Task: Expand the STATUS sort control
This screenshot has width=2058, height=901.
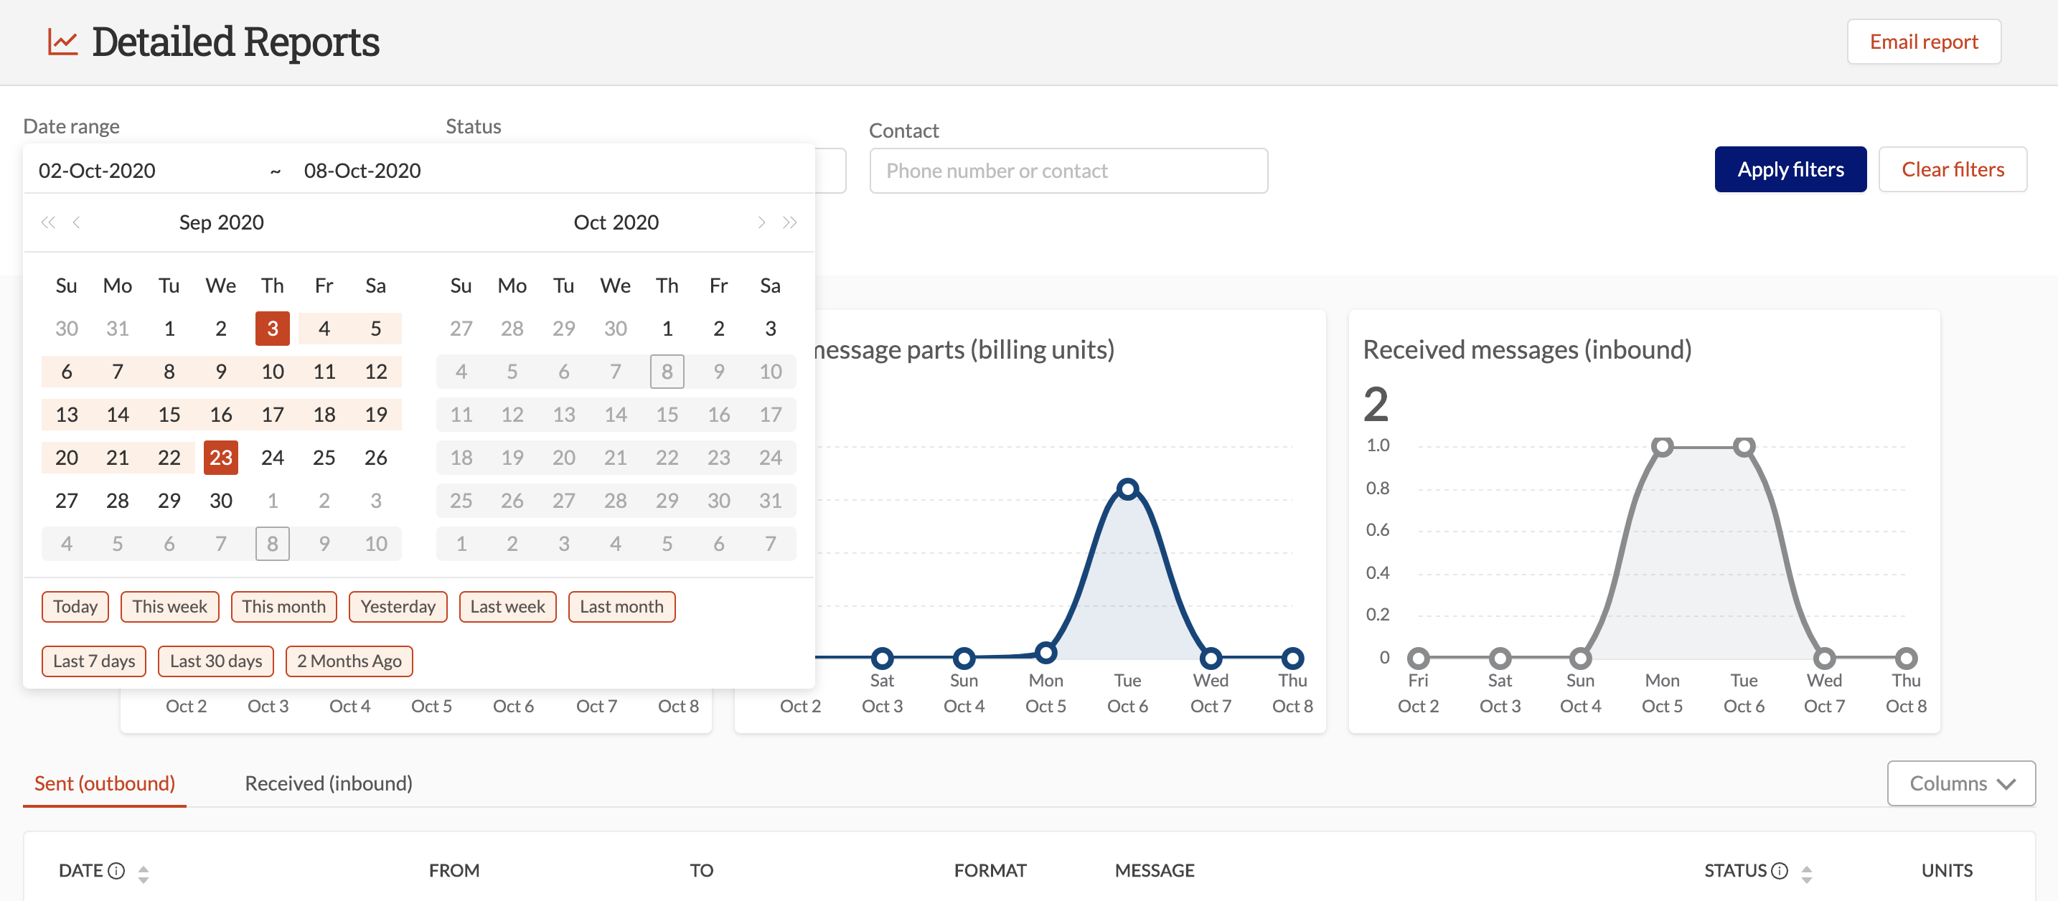Action: pyautogui.click(x=1807, y=872)
